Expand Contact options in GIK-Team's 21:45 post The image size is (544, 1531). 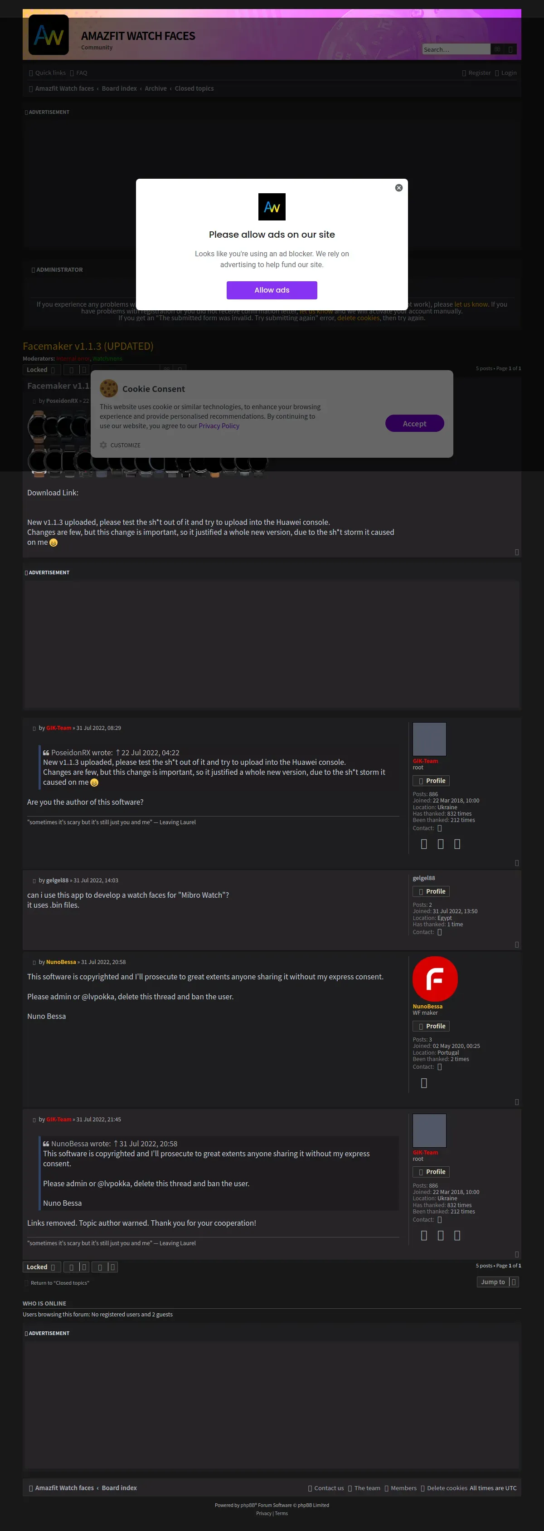pos(439,1220)
